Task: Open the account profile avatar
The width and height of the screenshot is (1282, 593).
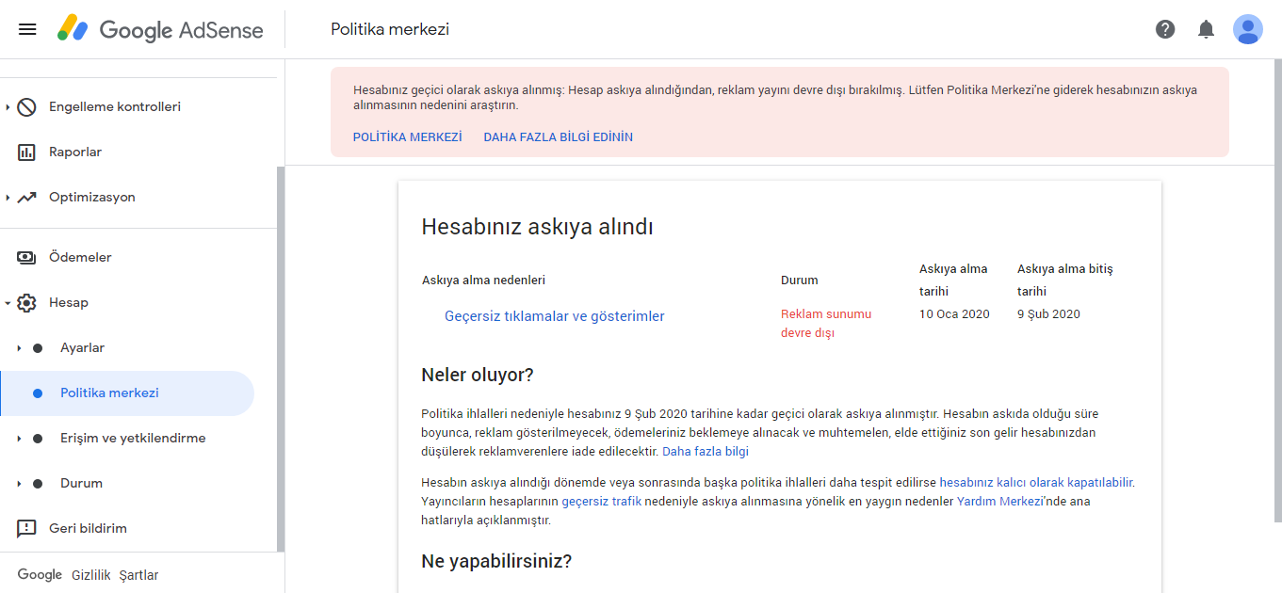Action: (1248, 29)
